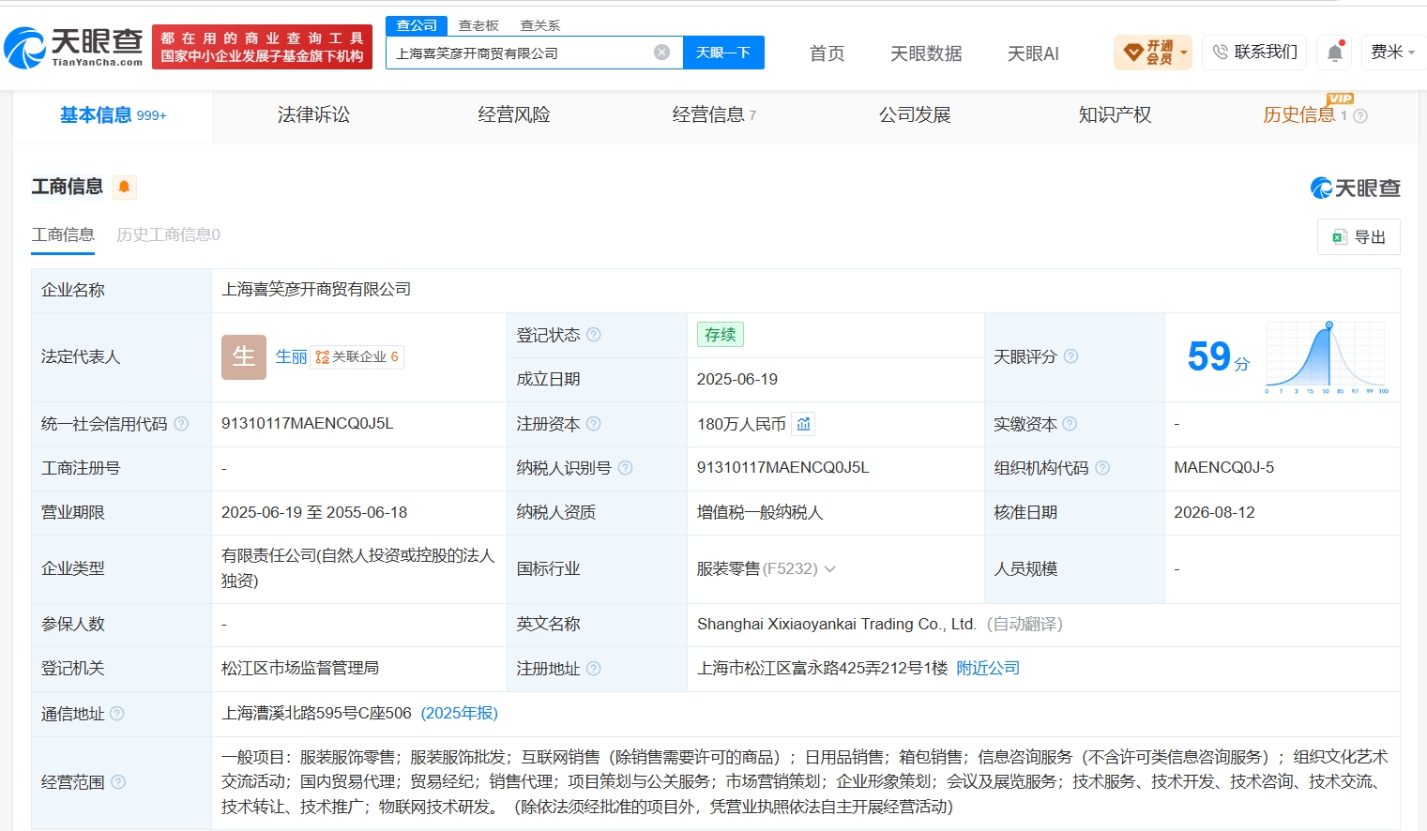Viewport: 1427px width, 831px height.
Task: Select the 工商信息 sub-tab
Action: (63, 234)
